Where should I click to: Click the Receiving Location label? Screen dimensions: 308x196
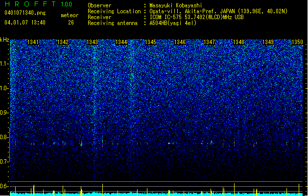tap(114, 11)
